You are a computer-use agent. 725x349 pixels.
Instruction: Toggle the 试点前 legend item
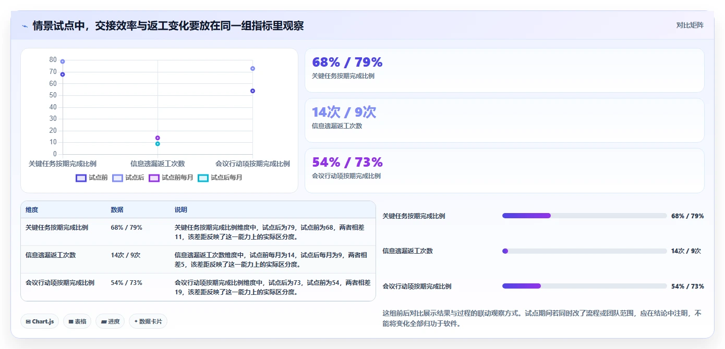coord(92,178)
